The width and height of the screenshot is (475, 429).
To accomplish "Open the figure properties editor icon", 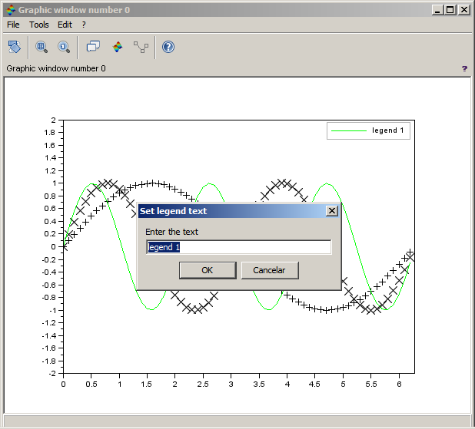I will pyautogui.click(x=117, y=48).
